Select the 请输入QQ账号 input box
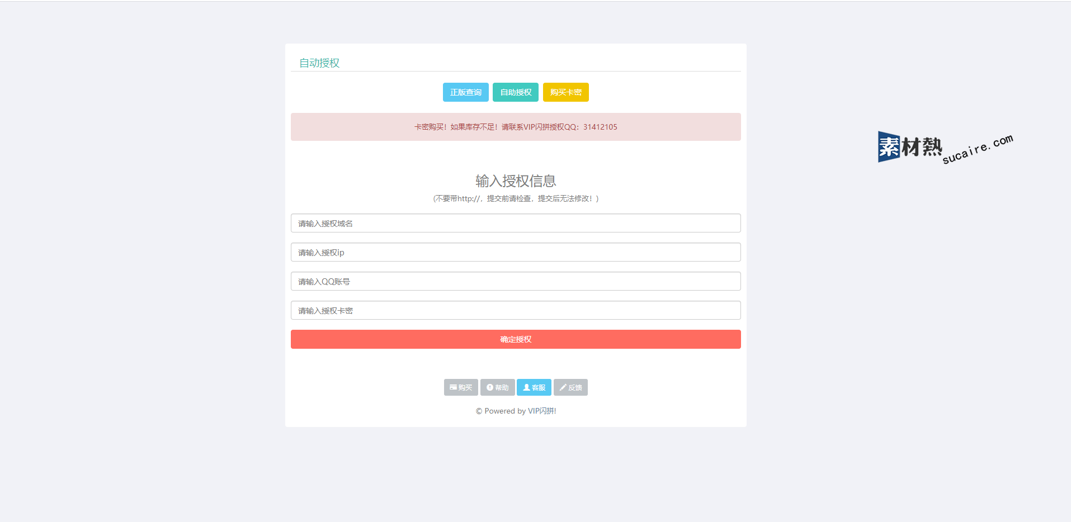The height and width of the screenshot is (522, 1071). 515,281
